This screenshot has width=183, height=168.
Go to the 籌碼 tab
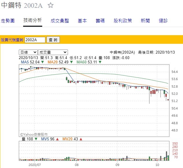pos(100,21)
